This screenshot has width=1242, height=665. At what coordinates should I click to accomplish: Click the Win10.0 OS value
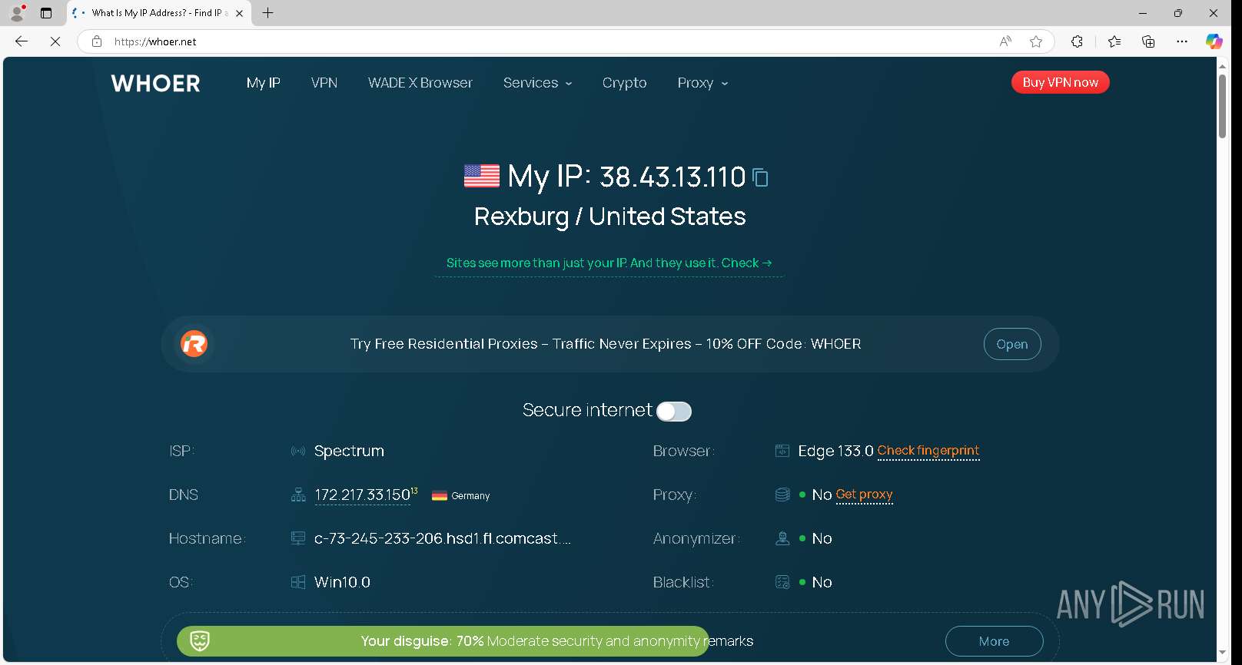(342, 582)
